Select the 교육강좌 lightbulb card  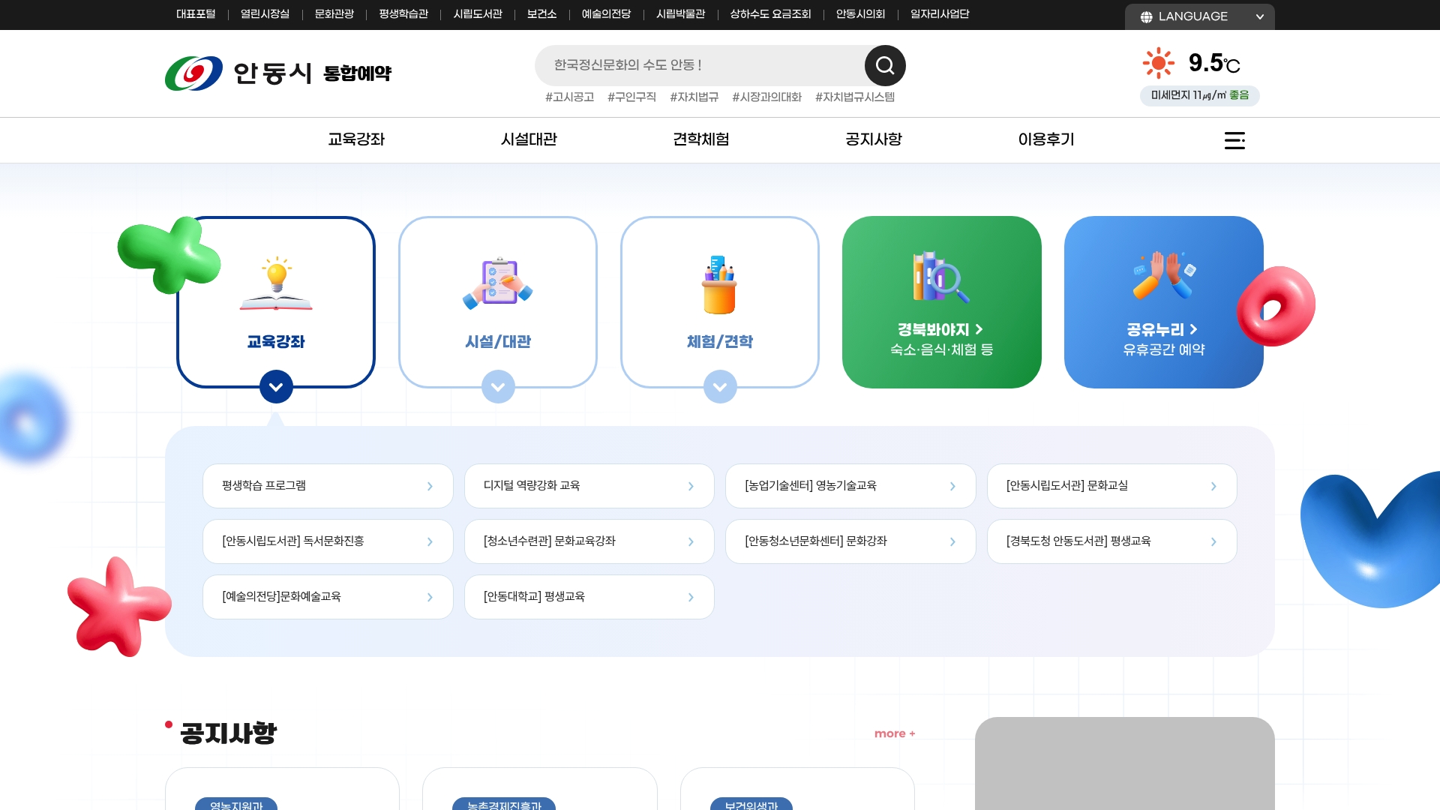[x=276, y=302]
